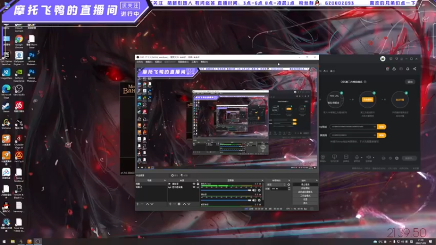Open Microsoft Edge desktop icon
Image resolution: width=436 pixels, height=245 pixels.
click(6, 91)
